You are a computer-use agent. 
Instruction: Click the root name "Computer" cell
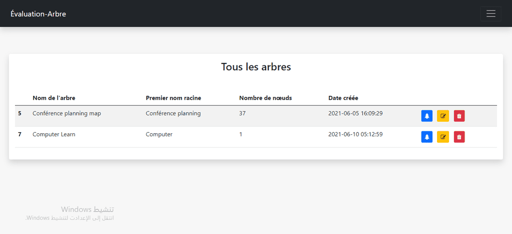click(159, 134)
